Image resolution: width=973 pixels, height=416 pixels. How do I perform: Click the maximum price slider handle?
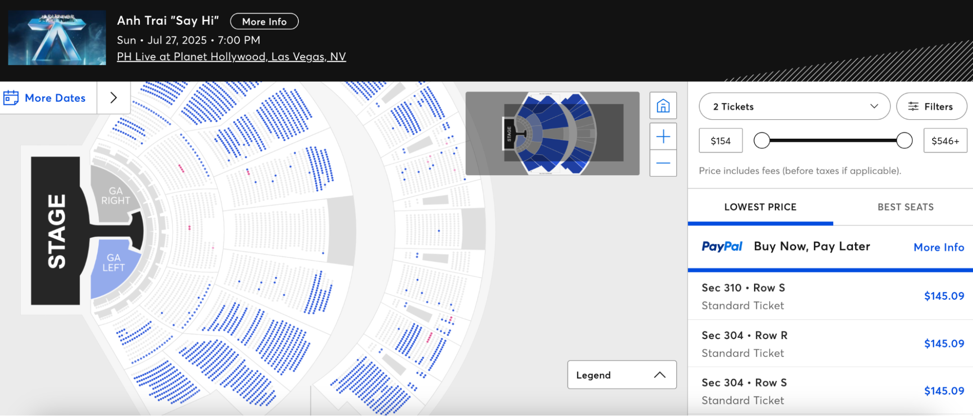point(904,141)
